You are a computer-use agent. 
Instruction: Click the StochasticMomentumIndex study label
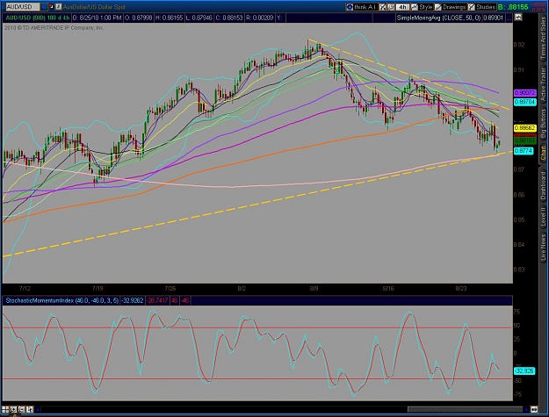tap(61, 300)
